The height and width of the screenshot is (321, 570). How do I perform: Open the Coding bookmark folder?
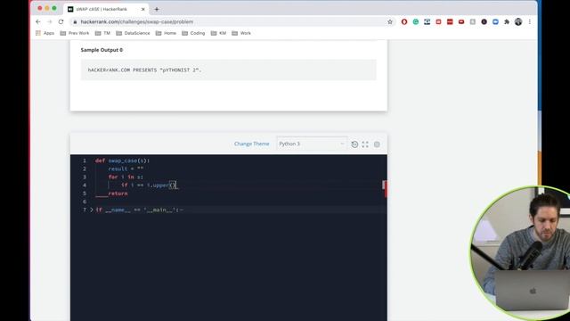tap(193, 33)
